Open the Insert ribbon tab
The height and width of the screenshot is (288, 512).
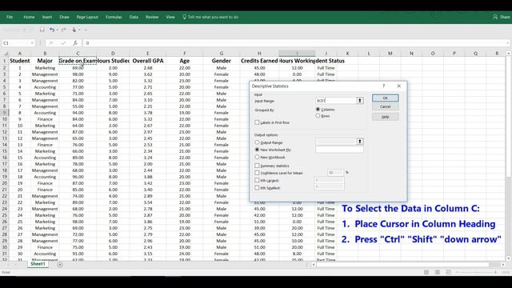tap(47, 17)
